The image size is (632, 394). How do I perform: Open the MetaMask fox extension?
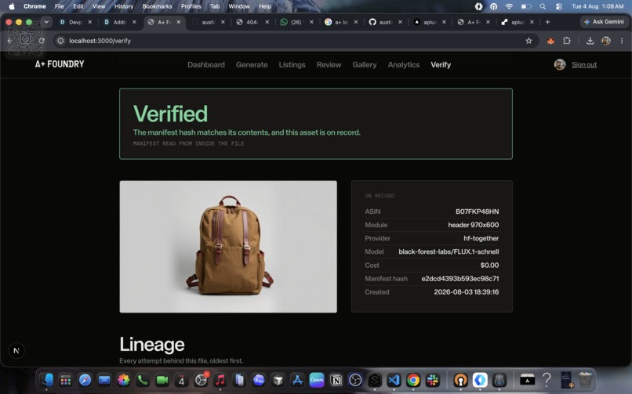click(550, 41)
